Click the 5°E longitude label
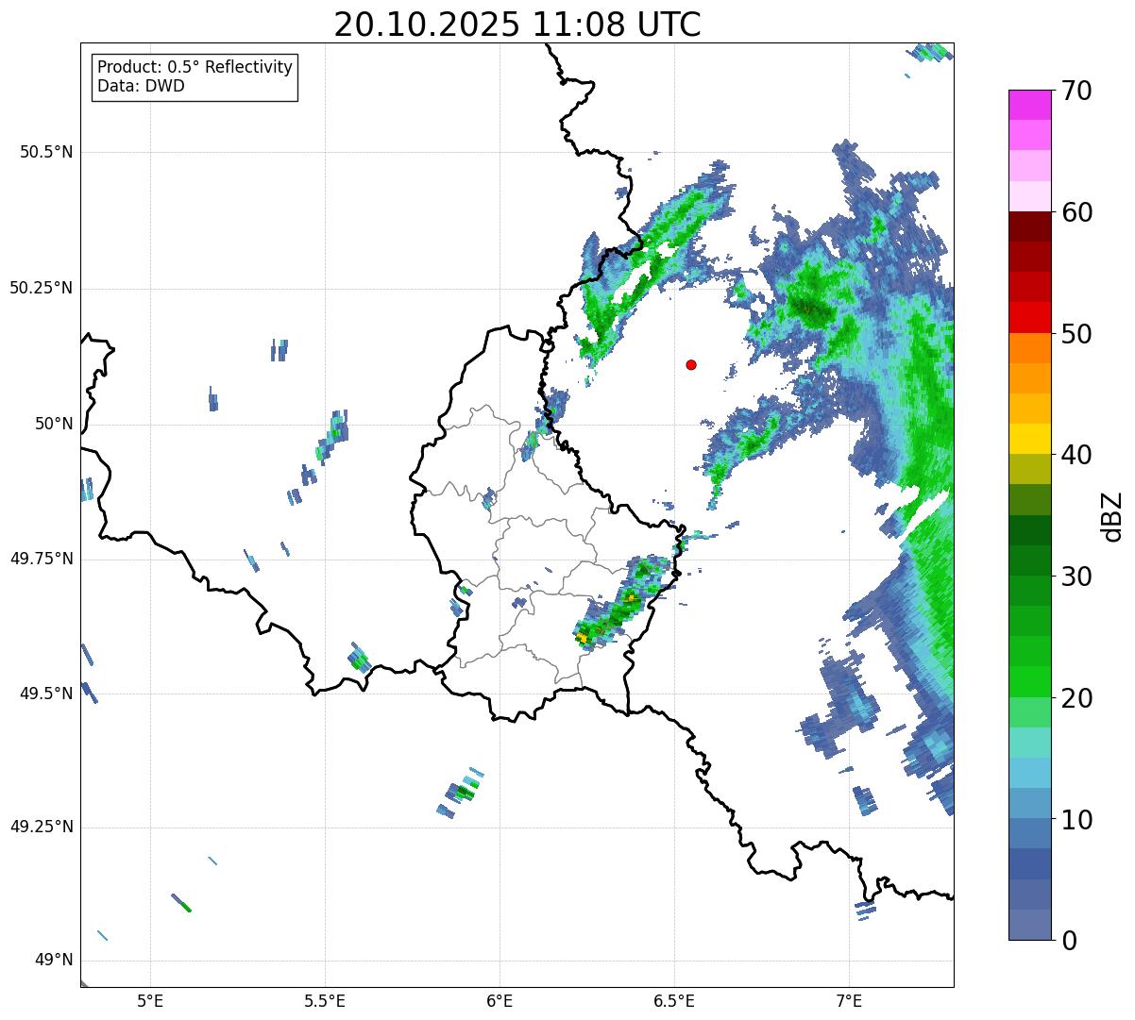Screen dimensions: 1135x1020 tap(150, 1000)
